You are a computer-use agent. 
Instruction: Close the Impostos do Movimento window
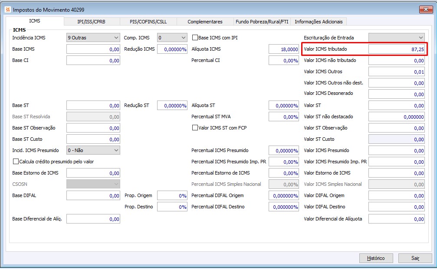tap(426, 10)
